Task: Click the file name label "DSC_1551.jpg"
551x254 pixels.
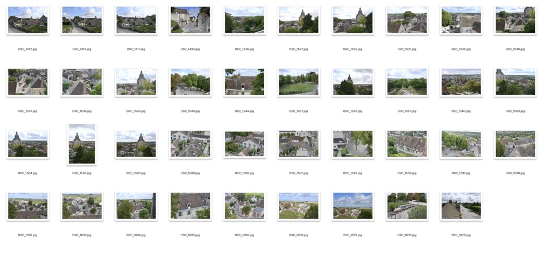Action: pos(298,111)
